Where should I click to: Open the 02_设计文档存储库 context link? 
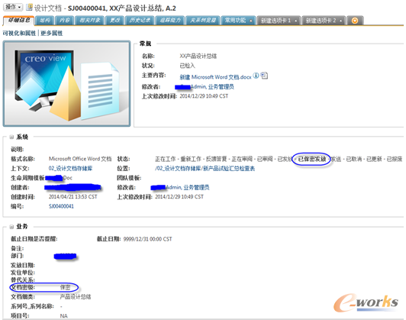70,169
